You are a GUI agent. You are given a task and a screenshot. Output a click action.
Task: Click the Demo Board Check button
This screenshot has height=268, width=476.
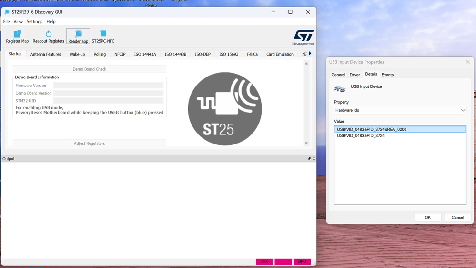[x=90, y=69]
